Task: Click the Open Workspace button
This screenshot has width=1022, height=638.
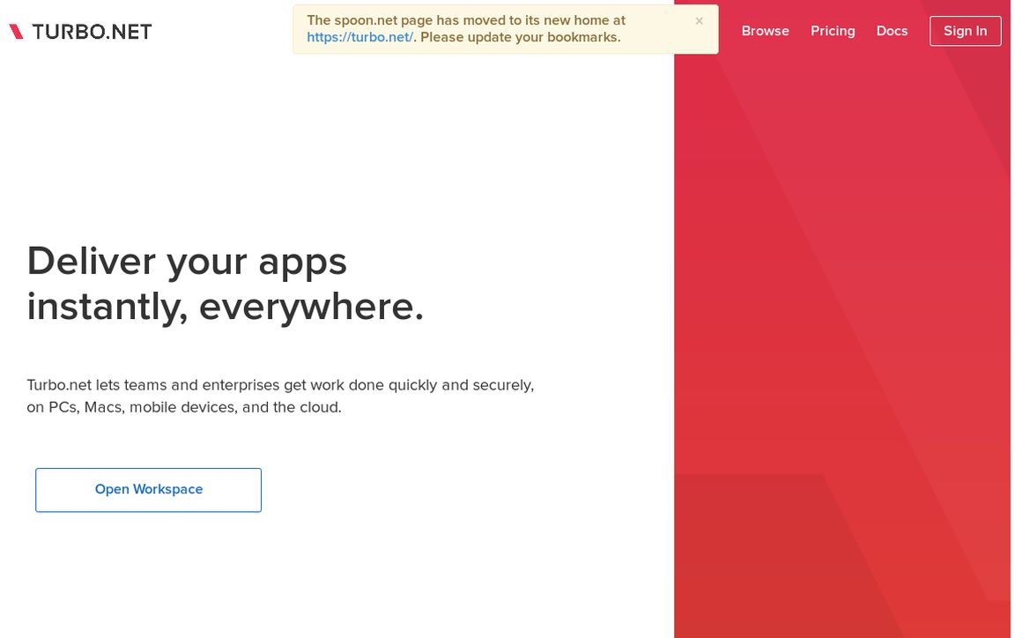Action: 149,489
